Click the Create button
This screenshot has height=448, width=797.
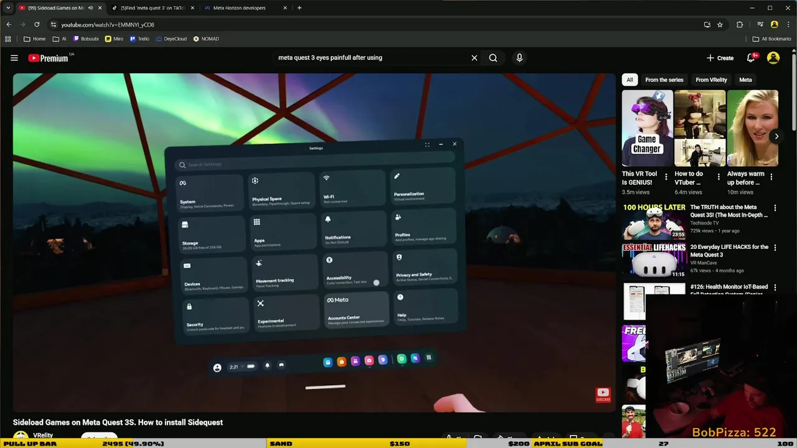tap(720, 58)
